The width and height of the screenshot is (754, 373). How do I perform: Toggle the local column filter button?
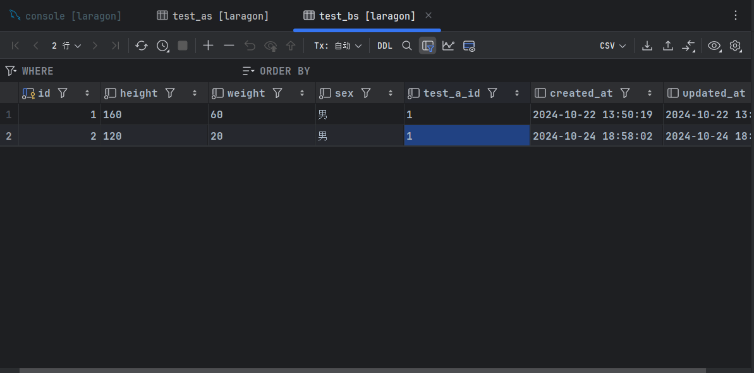(x=428, y=46)
